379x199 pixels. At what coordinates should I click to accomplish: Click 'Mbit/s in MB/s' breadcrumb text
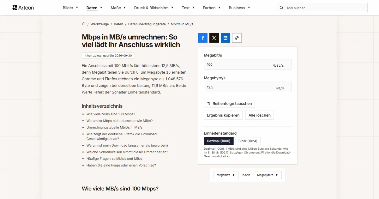coord(182,24)
